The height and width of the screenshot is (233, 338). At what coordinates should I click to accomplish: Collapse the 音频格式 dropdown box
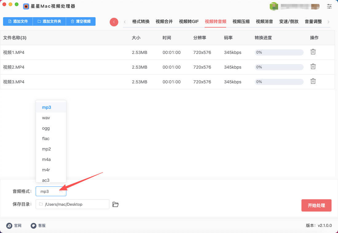[51, 191]
